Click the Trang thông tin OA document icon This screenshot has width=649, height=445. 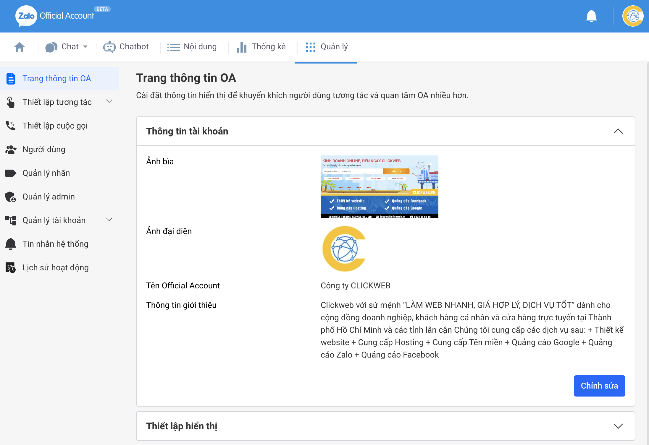point(11,79)
